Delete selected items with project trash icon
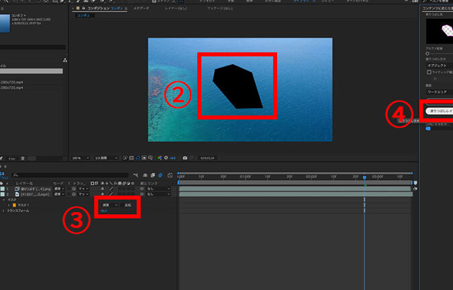Screen dimensions: 453x290 [23, 158]
